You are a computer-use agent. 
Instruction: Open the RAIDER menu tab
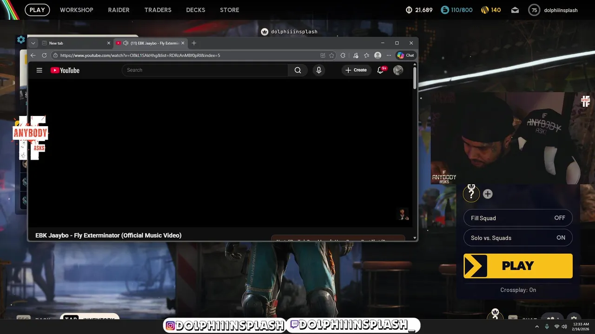pyautogui.click(x=119, y=10)
